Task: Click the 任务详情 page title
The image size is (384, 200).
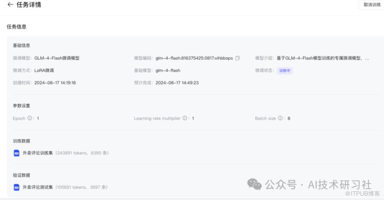Action: (x=29, y=5)
